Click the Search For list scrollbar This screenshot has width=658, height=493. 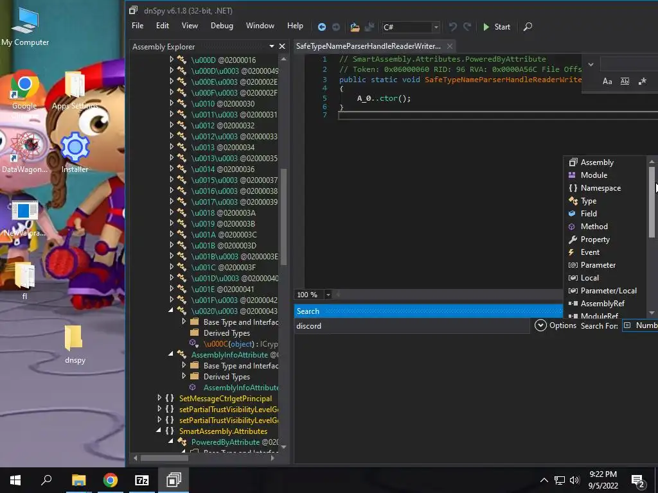coord(652,203)
